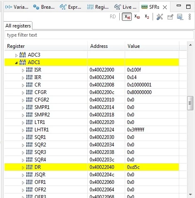Image resolution: width=195 pixels, height=198 pixels.
Task: Open the SFR configuration tools icon
Action: click(160, 17)
